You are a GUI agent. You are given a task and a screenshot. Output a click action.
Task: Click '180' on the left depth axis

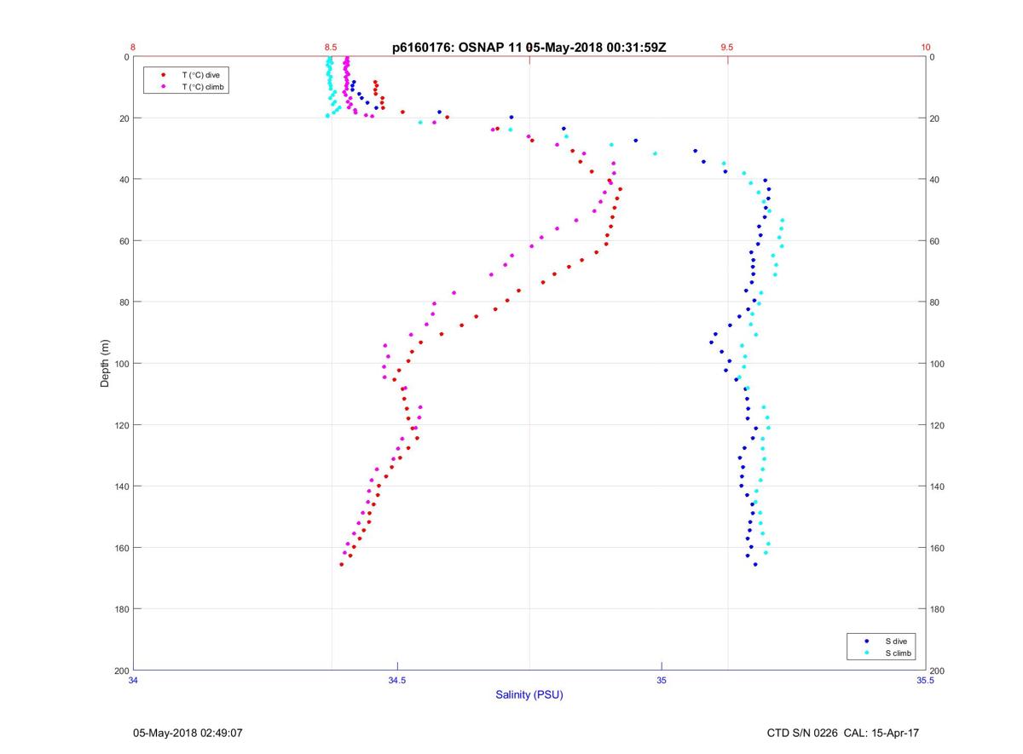121,609
